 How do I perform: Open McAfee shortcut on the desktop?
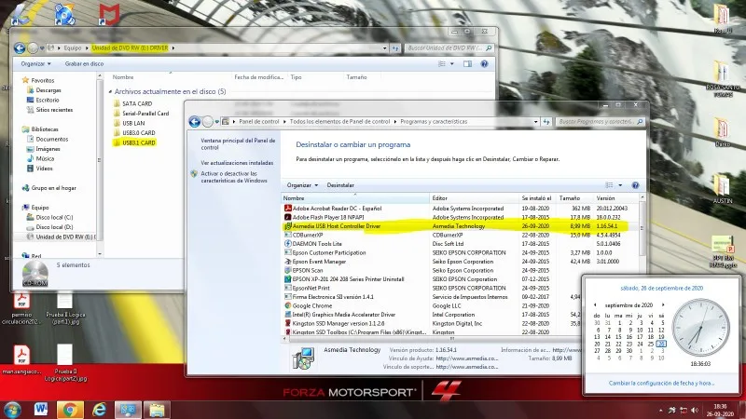109,14
